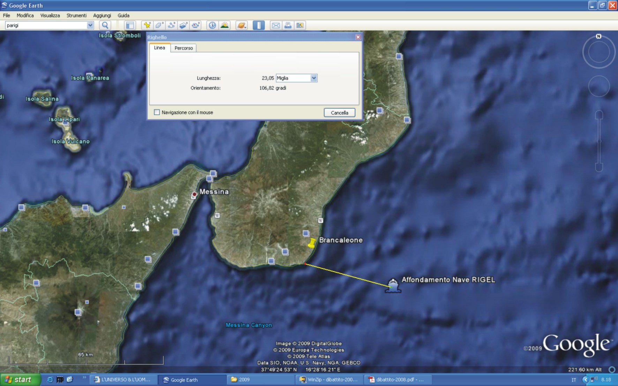Click the Isola Panarea label

[90, 78]
